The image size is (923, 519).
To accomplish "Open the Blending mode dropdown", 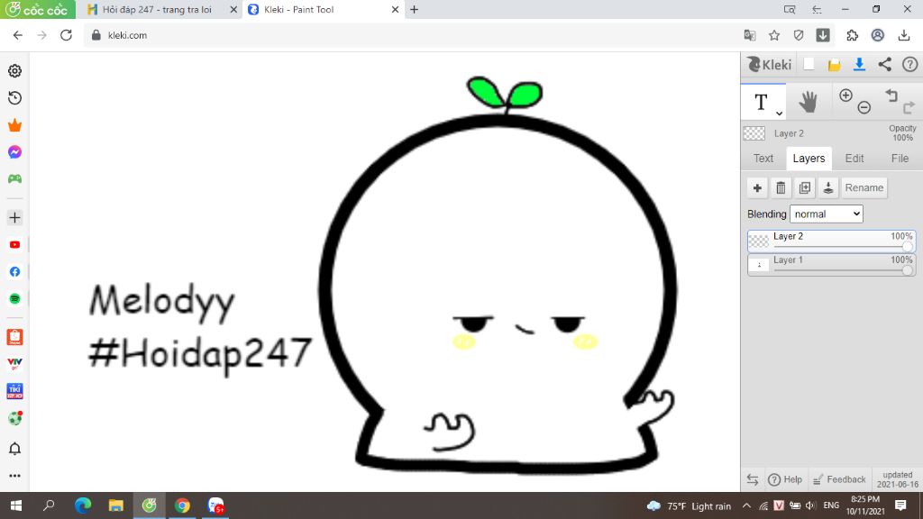I will (827, 214).
